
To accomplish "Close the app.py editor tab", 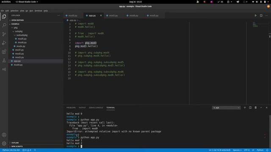I will point(101,16).
